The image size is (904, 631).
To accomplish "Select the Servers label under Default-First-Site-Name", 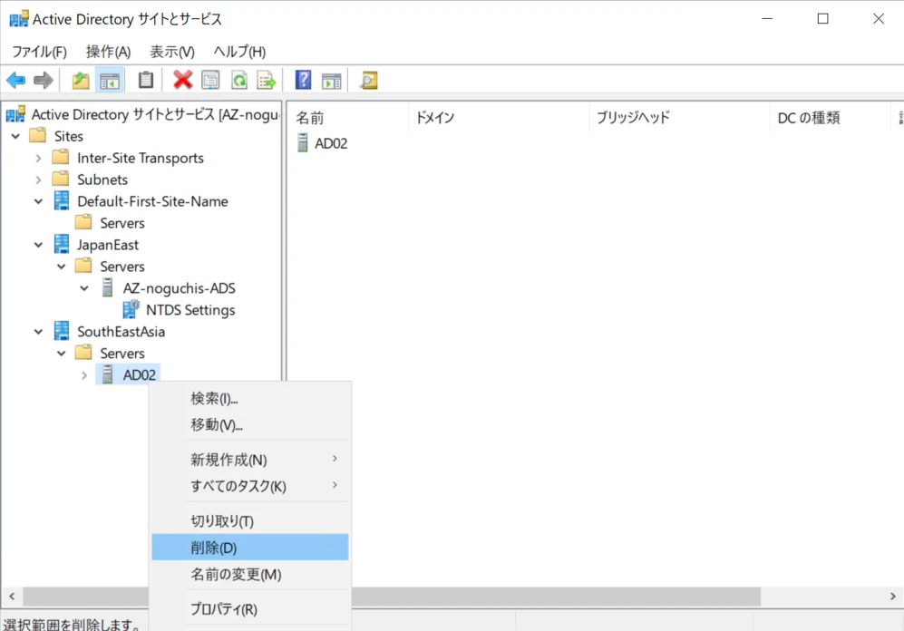I will click(122, 223).
